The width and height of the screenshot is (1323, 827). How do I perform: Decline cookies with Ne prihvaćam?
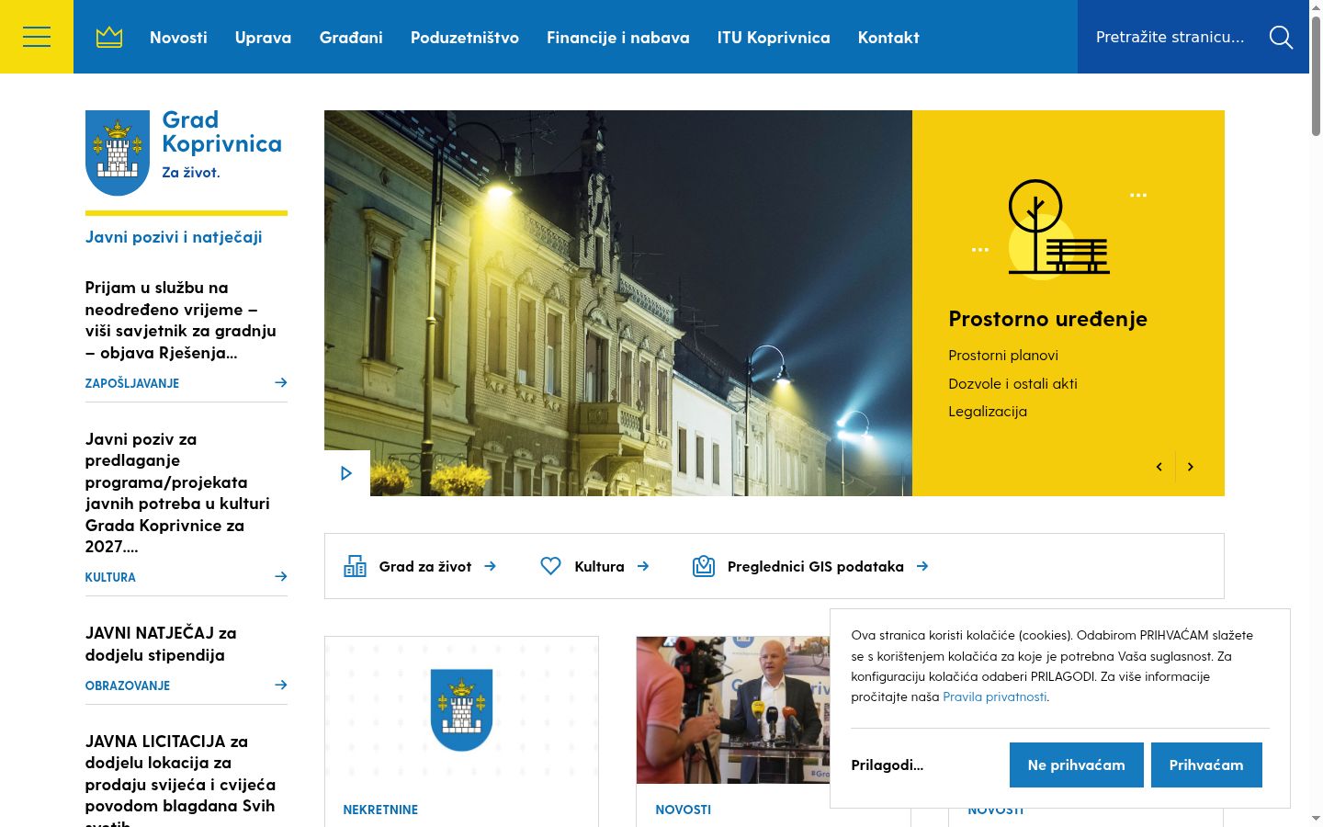[x=1077, y=765]
